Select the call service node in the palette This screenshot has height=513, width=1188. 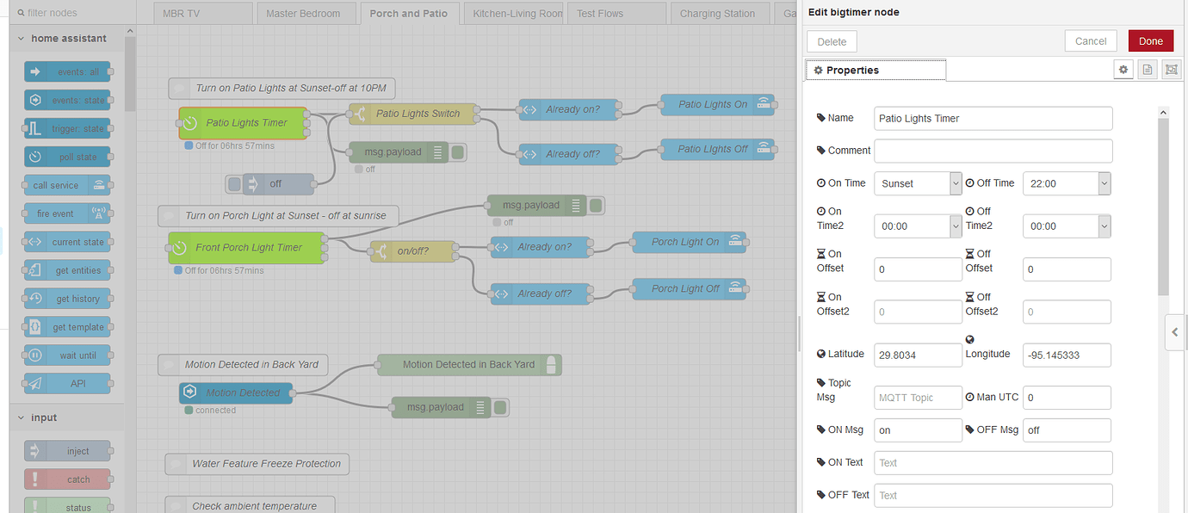pos(68,184)
